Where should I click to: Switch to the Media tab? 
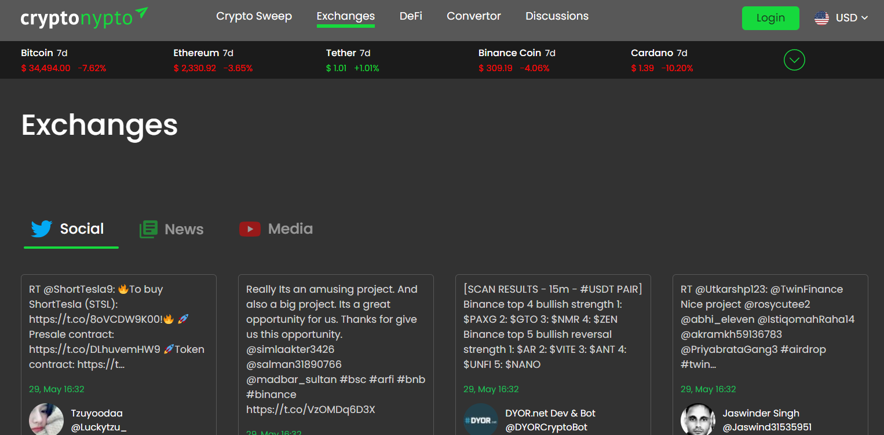click(276, 230)
